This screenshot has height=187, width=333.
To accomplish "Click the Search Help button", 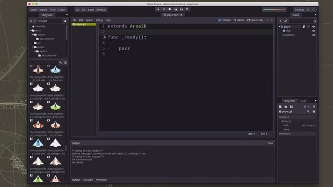I will pos(255,20).
